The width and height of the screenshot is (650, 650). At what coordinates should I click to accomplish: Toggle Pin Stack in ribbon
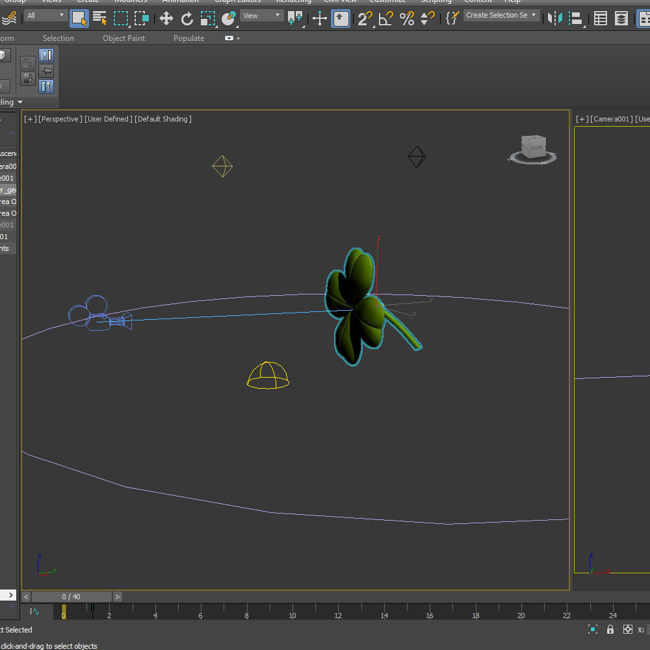46,71
